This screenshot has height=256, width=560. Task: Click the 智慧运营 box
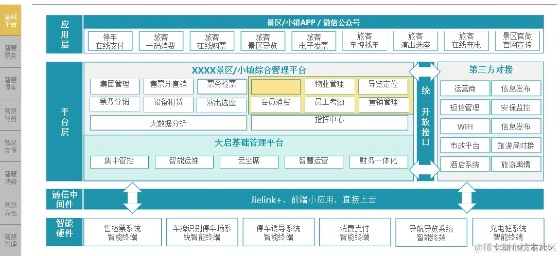click(314, 162)
